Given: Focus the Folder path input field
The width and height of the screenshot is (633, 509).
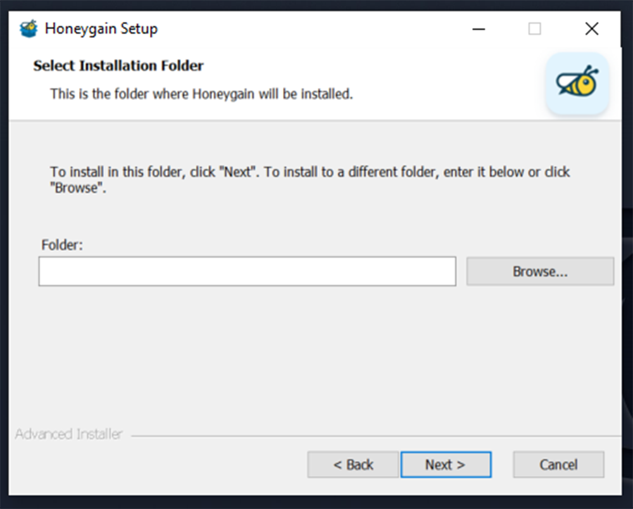Looking at the screenshot, I should pos(248,271).
